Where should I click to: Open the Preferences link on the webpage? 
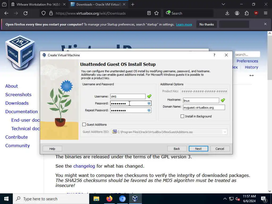[x=247, y=61]
